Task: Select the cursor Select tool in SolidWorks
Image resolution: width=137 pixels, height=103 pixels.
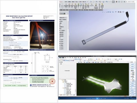Action: (x=113, y=2)
